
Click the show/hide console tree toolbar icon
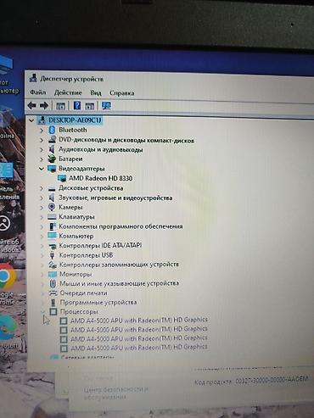(x=60, y=106)
